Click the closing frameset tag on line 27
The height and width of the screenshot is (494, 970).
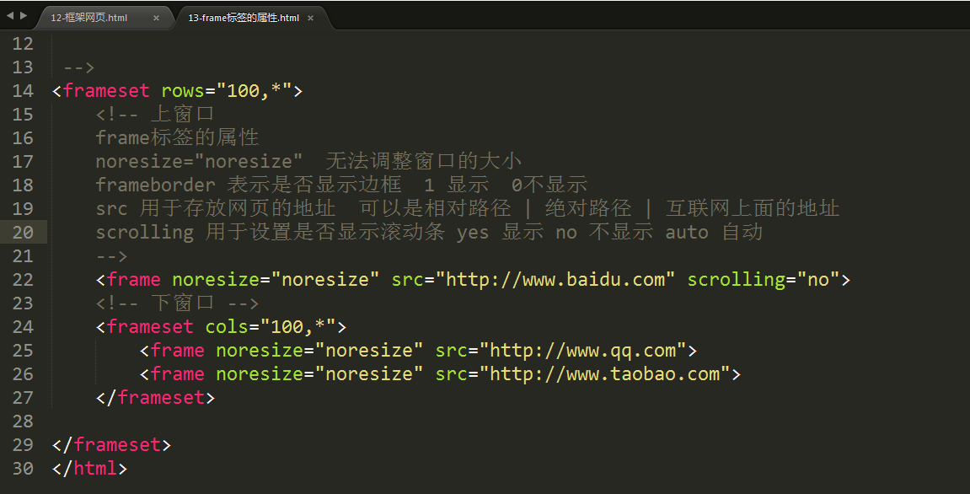click(x=155, y=397)
